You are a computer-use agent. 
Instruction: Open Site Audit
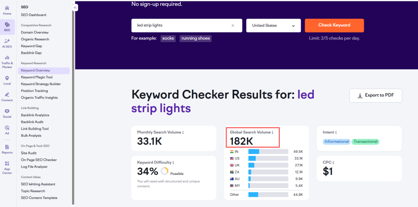point(29,153)
